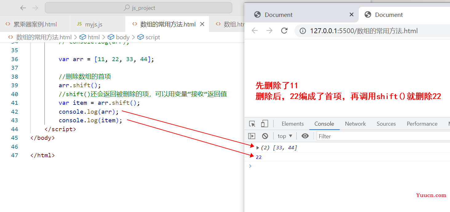Go forward in VS Code navigation history
Screen dimensions: 450x212
click(35, 8)
